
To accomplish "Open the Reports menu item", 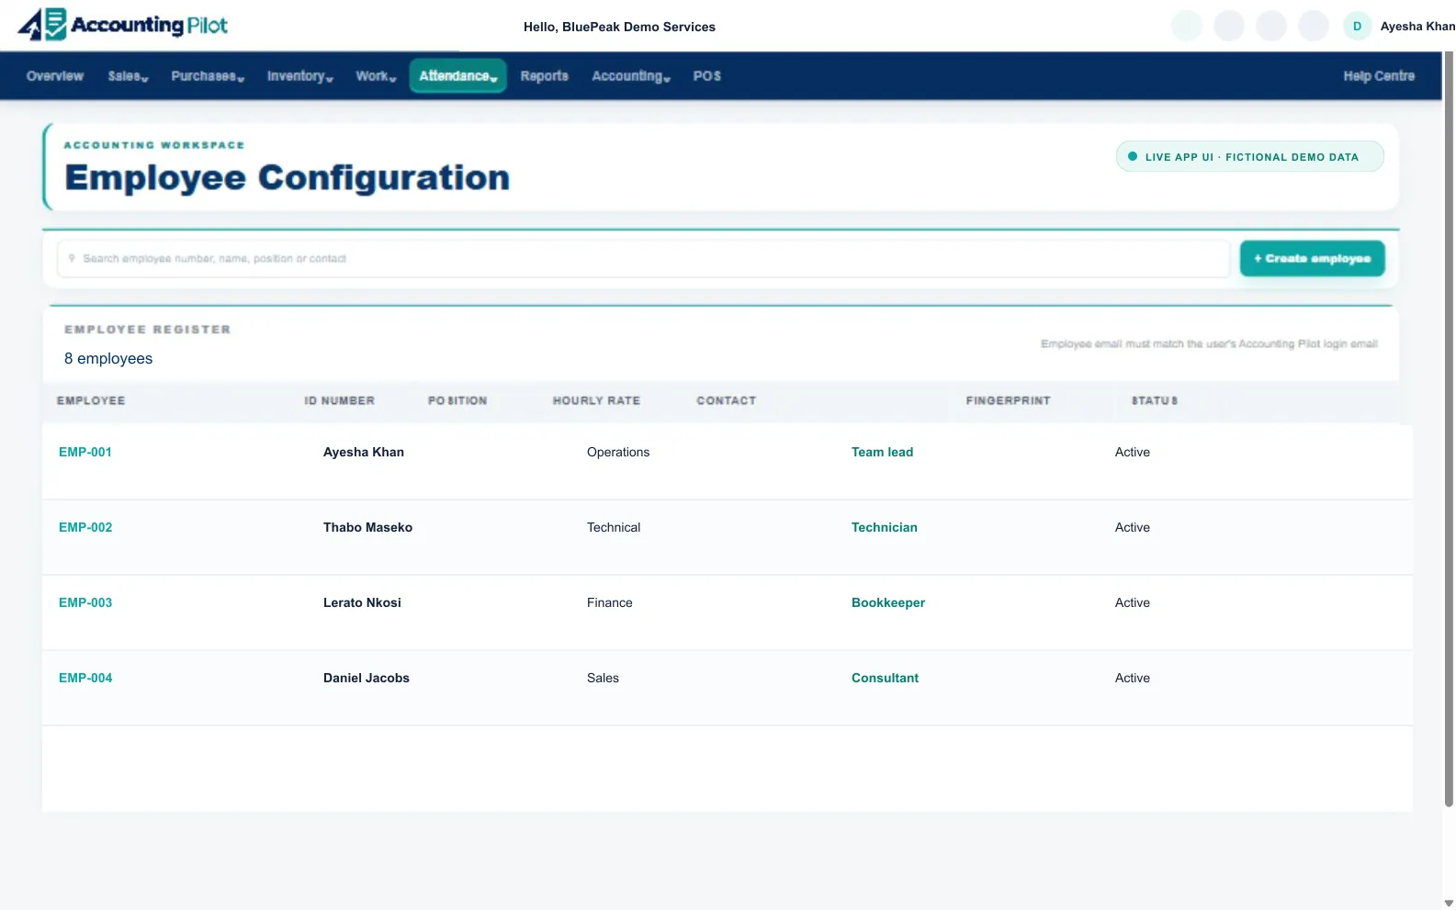I will coord(544,76).
